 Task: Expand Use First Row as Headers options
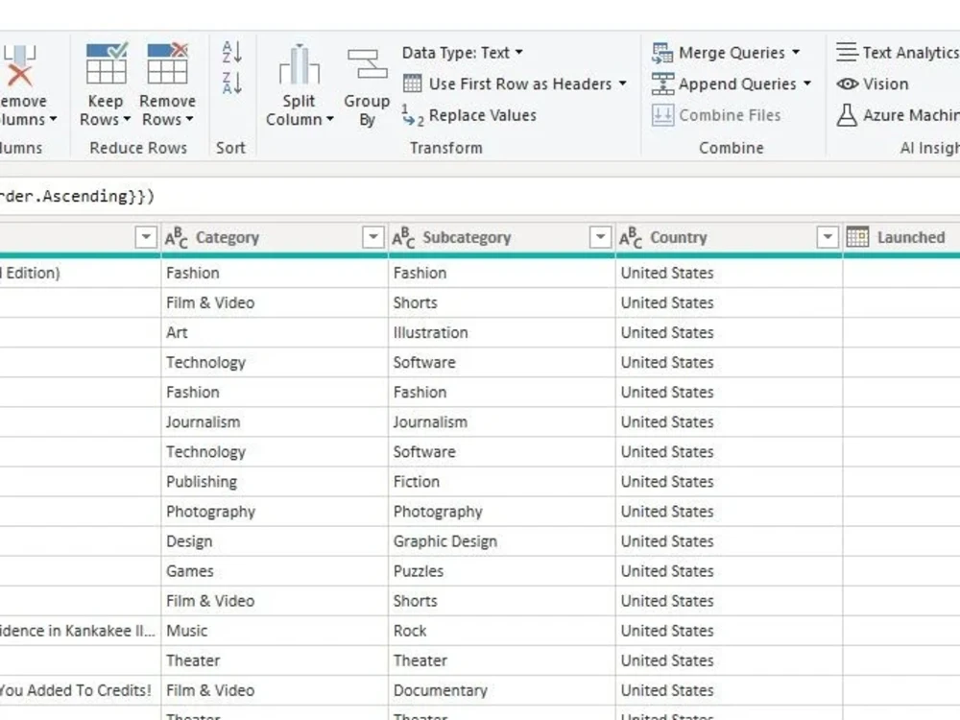623,84
